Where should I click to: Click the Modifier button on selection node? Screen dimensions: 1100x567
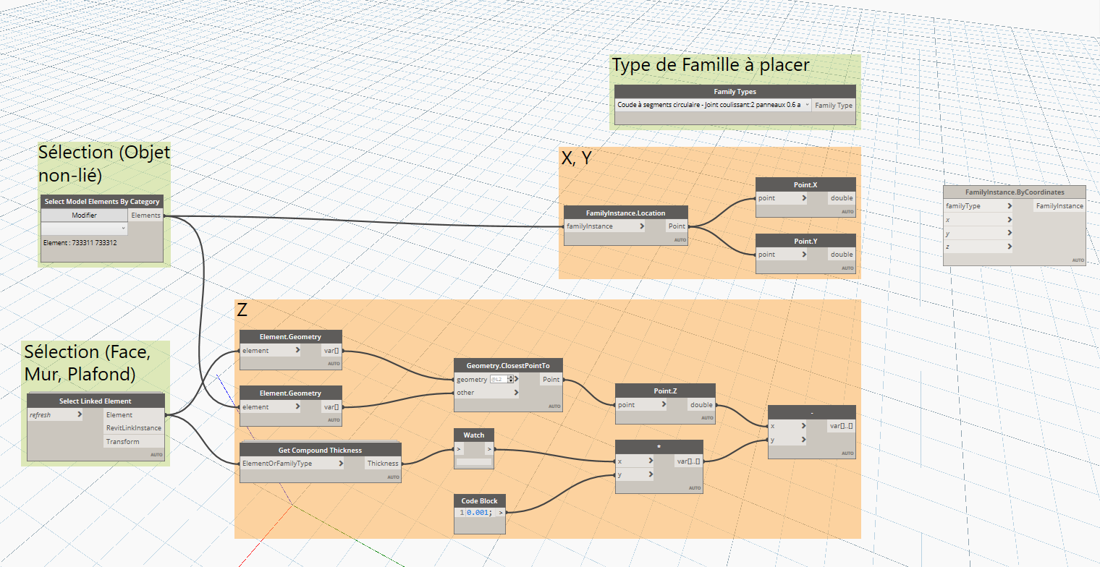click(x=84, y=216)
